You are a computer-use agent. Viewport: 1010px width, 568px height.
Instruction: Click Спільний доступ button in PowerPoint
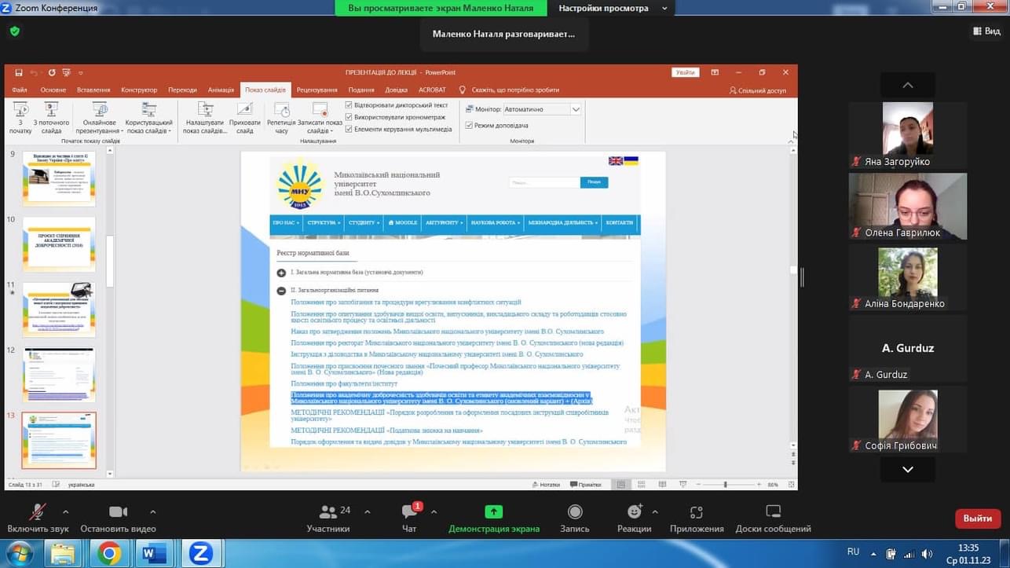[758, 90]
